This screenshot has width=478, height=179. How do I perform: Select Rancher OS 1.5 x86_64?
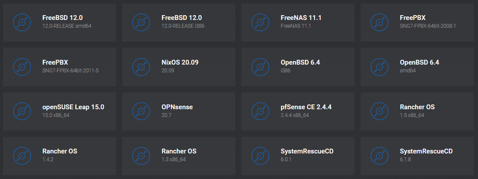click(417, 111)
